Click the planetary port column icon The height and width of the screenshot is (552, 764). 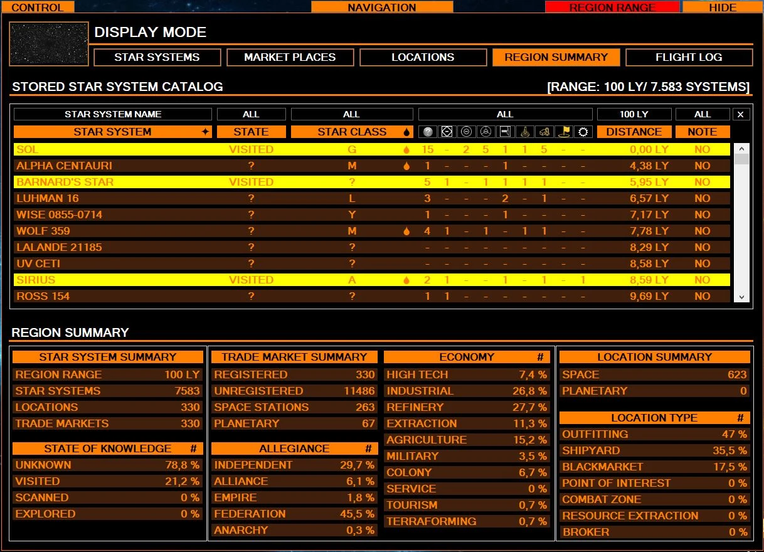click(525, 132)
